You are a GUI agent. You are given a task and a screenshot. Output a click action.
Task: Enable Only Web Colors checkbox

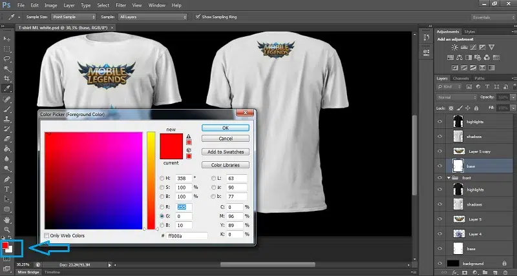tap(47, 235)
